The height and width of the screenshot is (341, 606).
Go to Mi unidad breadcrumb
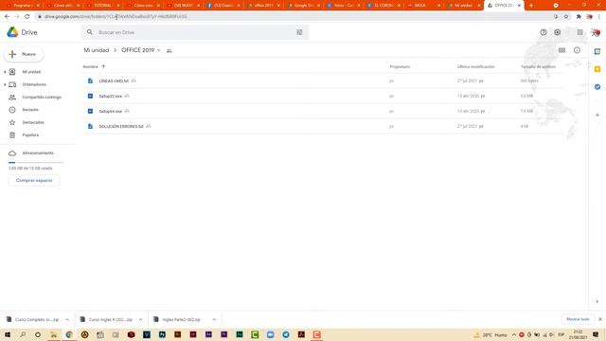[x=97, y=50]
